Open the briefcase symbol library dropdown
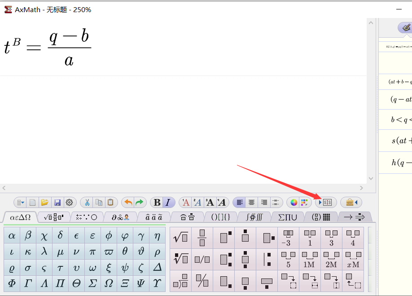This screenshot has height=296, width=412. [x=353, y=202]
